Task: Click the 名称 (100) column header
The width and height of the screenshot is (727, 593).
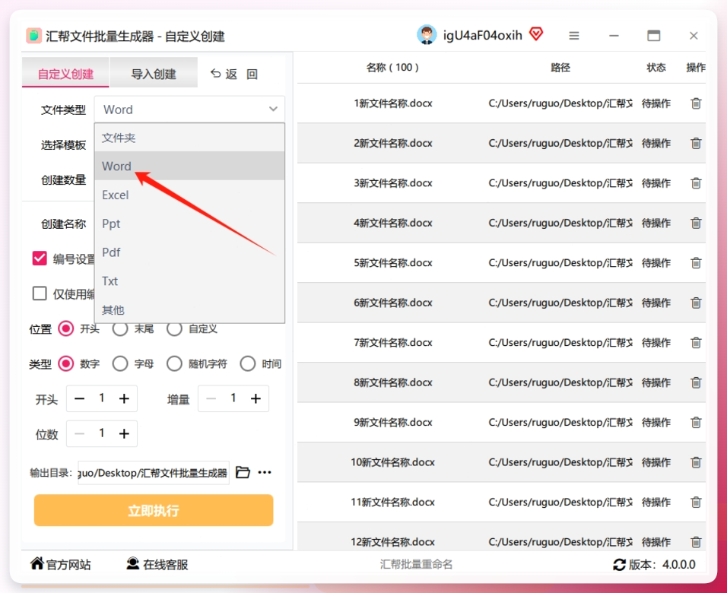Action: [x=392, y=67]
